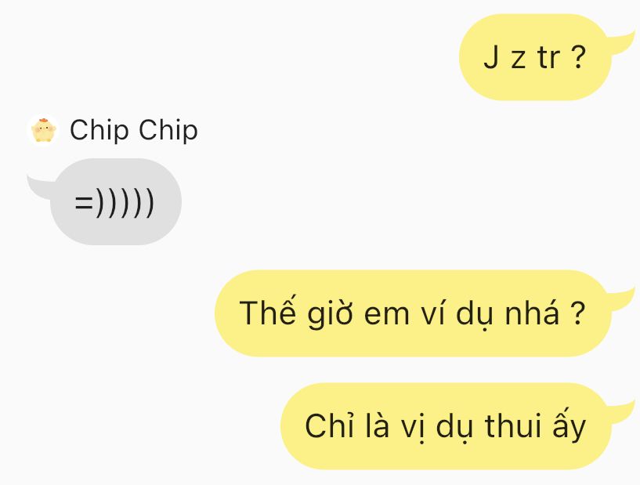Click the letter "J" in first message
Screen dimensions: 640x485
click(x=491, y=57)
